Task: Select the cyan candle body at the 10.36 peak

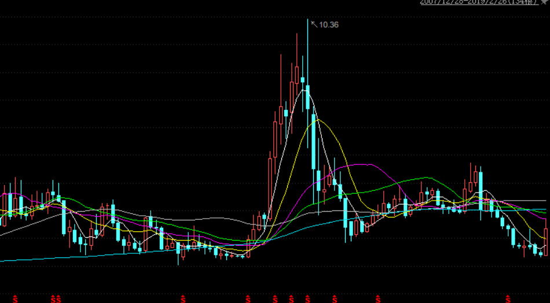Action: [x=307, y=95]
